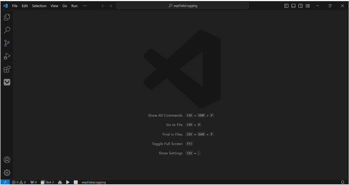The image size is (349, 185).
Task: Expand the hidden menus via ellipsis
Action: point(85,6)
